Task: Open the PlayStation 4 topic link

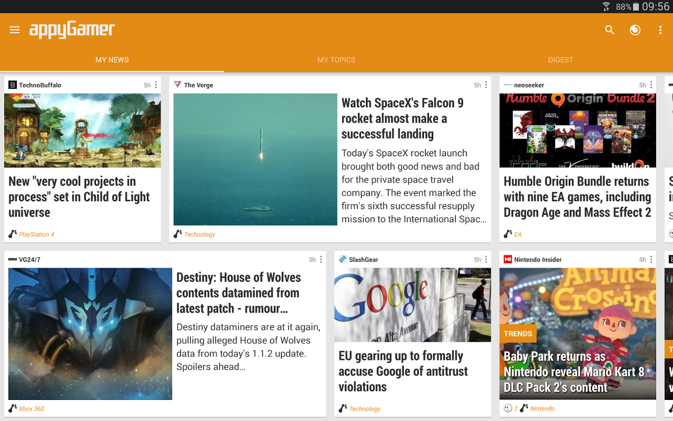Action: pyautogui.click(x=36, y=234)
